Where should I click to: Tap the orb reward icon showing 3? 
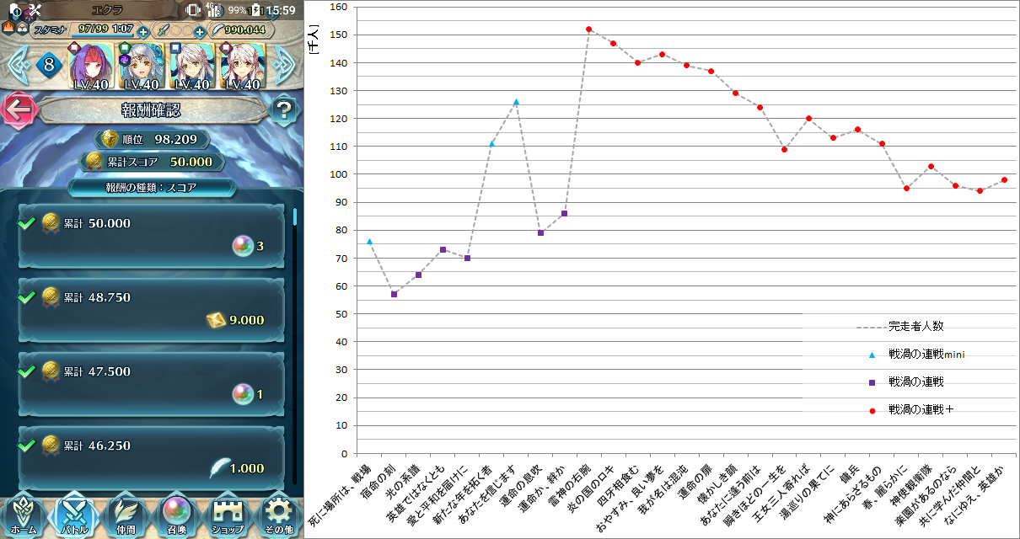pos(242,246)
